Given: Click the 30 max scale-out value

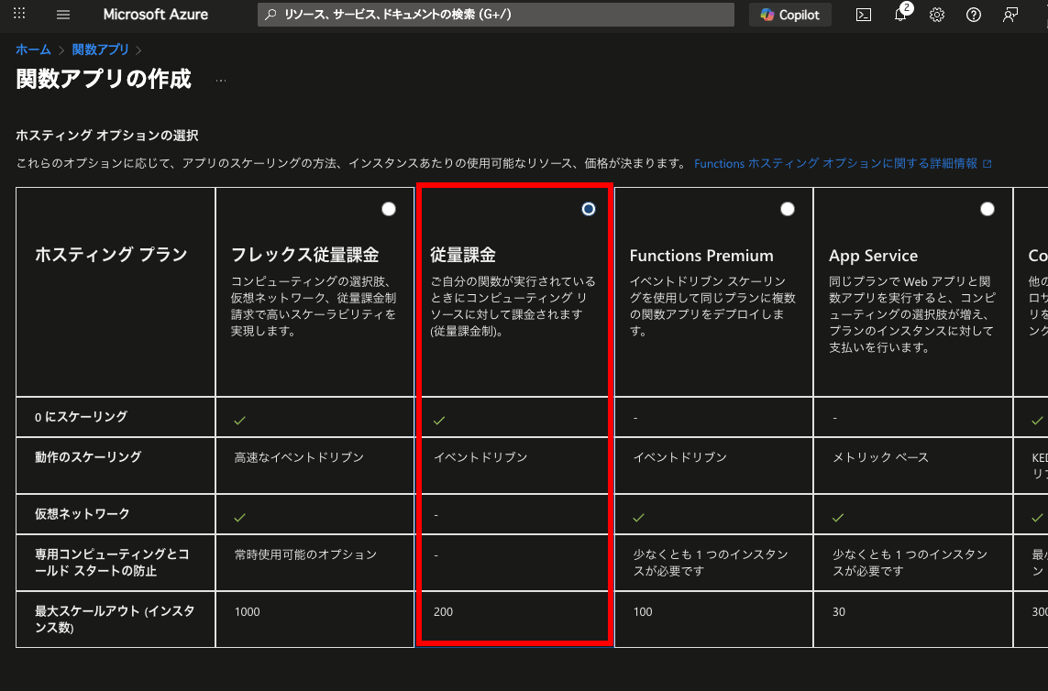Looking at the screenshot, I should (x=839, y=611).
